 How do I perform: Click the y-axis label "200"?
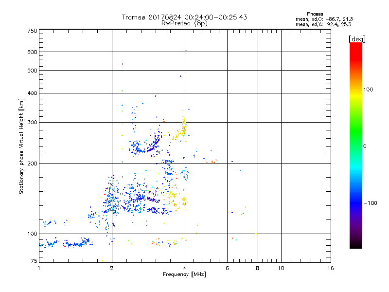32,164
